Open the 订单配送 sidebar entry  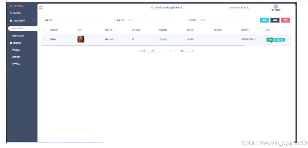pyautogui.click(x=16, y=64)
